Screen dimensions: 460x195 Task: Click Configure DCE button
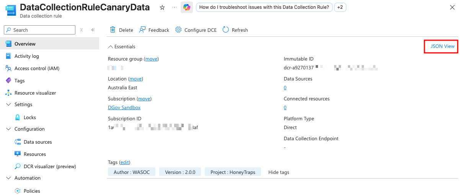tap(196, 30)
